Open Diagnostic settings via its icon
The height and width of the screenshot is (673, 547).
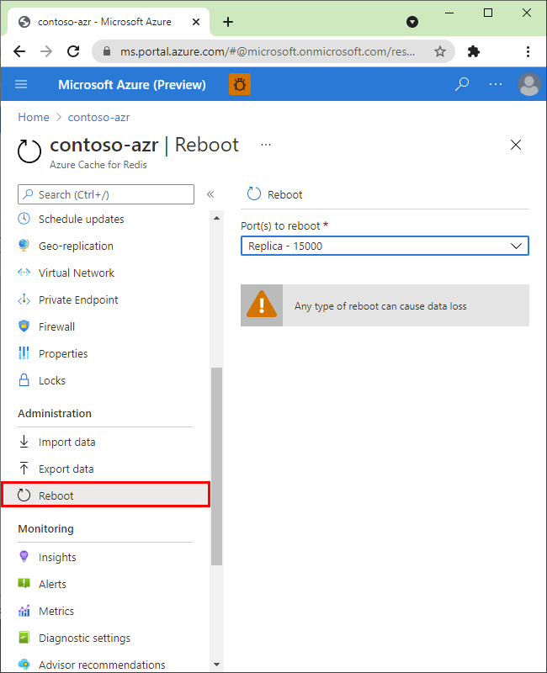(x=25, y=638)
